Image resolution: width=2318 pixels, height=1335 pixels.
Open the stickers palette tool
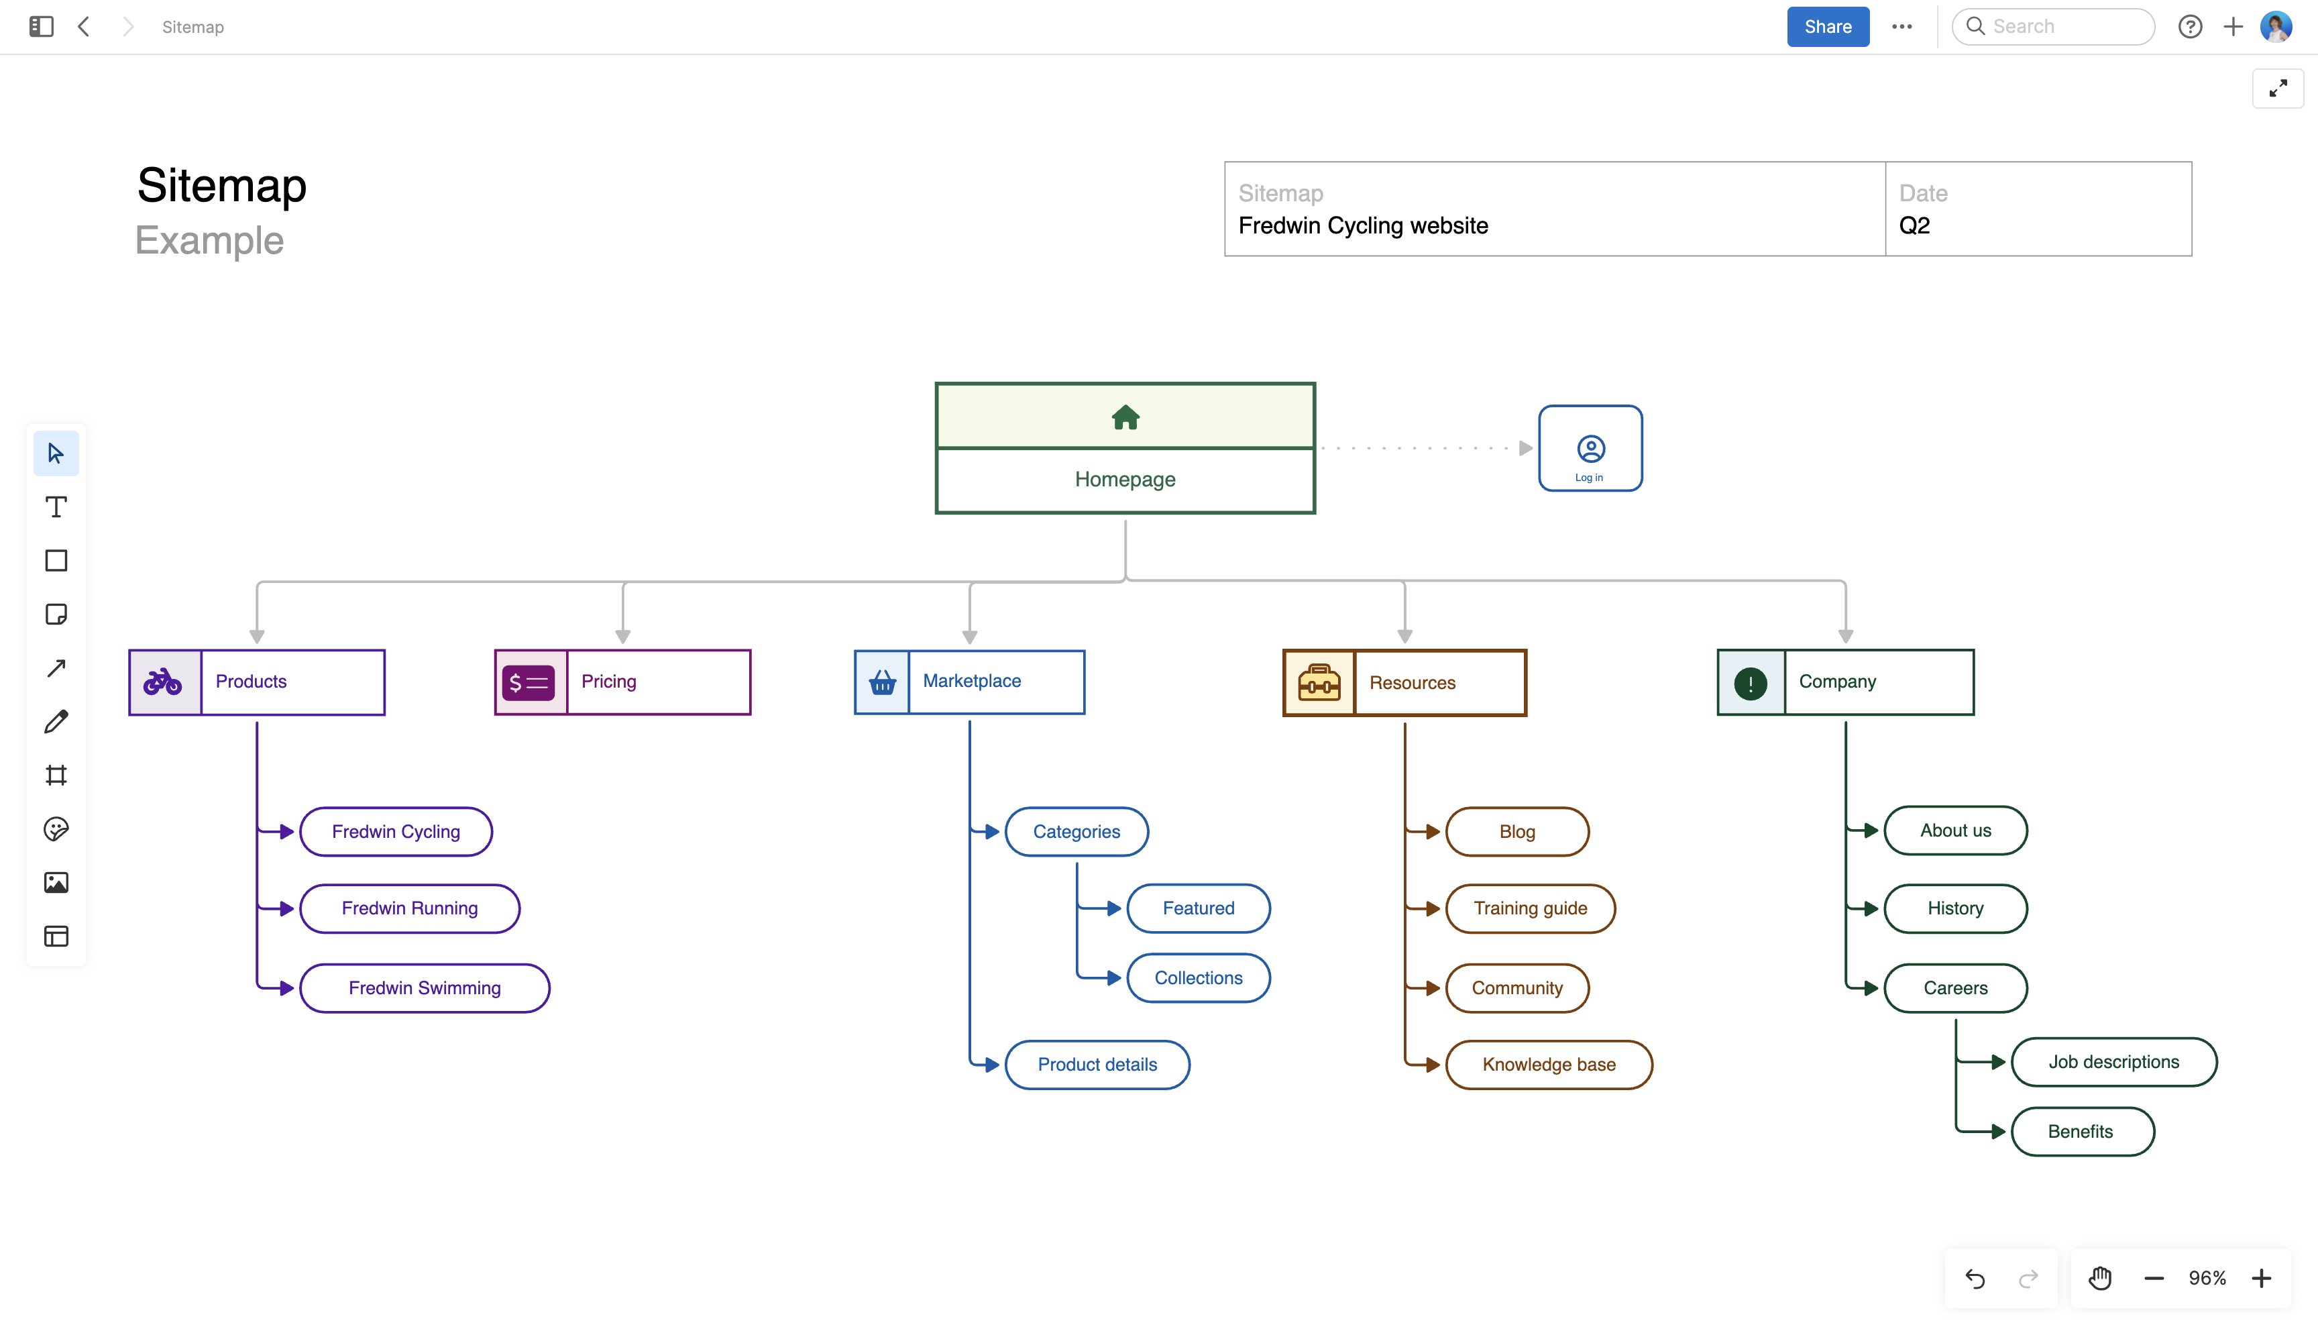pyautogui.click(x=56, y=829)
